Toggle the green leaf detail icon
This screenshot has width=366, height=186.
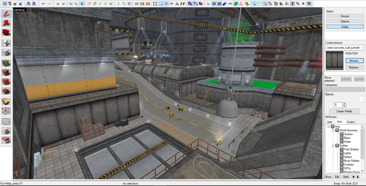235,4
